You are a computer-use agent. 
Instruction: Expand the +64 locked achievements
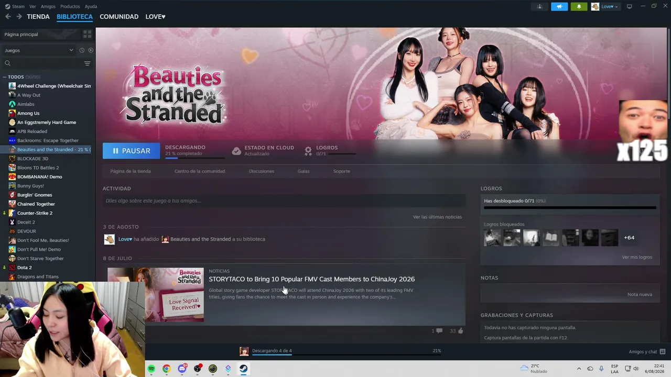(629, 238)
